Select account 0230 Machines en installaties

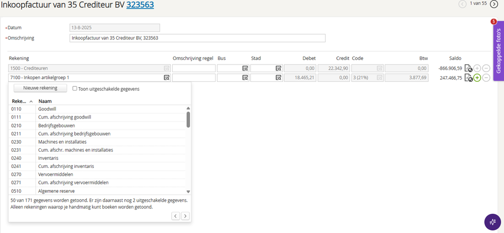pos(97,142)
